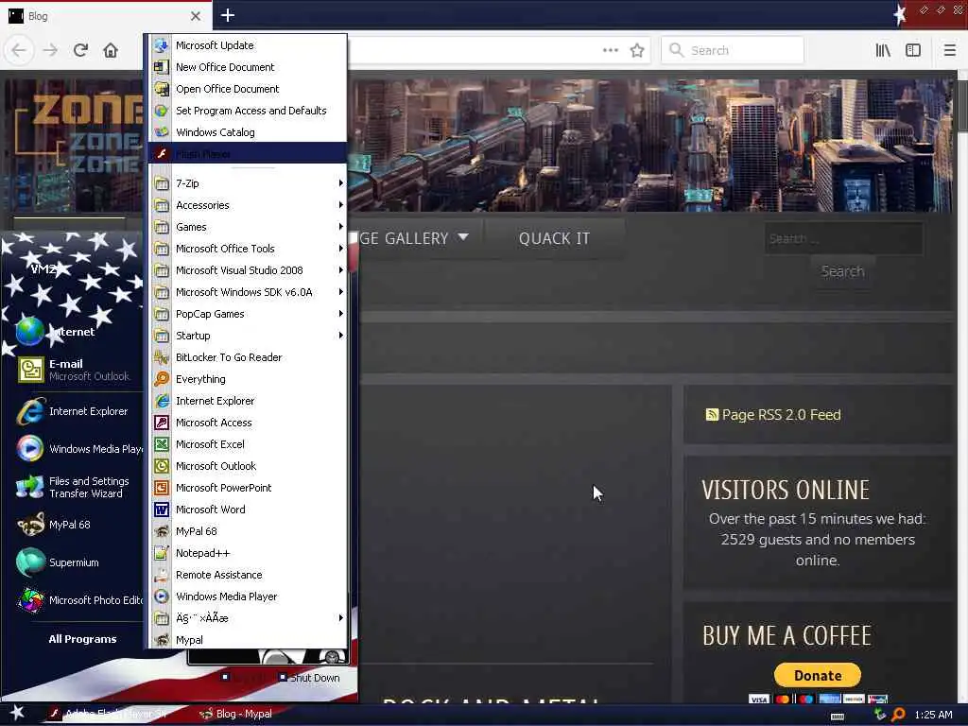Launch Microsoft Access

(248, 423)
